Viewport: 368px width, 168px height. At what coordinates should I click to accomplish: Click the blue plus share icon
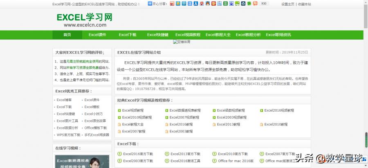[150, 4]
